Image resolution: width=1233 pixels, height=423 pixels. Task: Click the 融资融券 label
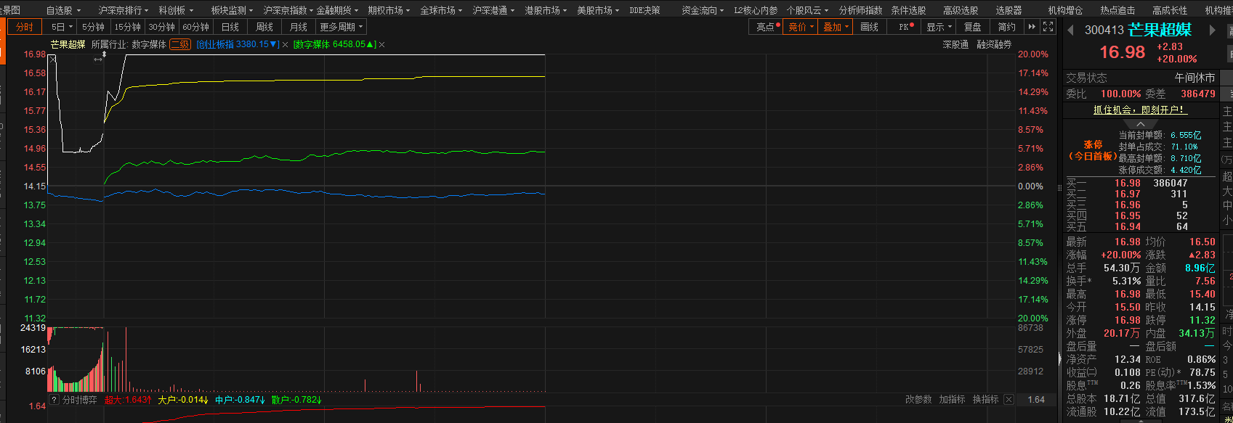pos(994,44)
